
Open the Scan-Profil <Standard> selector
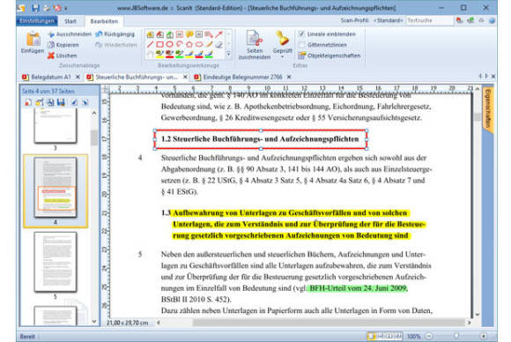click(389, 20)
